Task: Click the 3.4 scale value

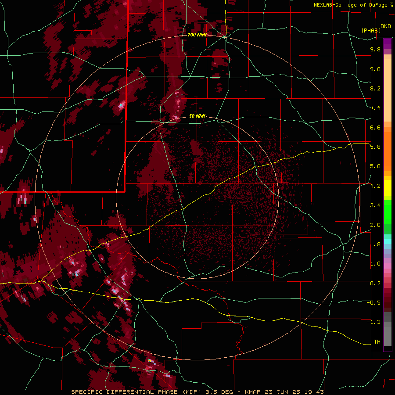Action: coord(375,205)
